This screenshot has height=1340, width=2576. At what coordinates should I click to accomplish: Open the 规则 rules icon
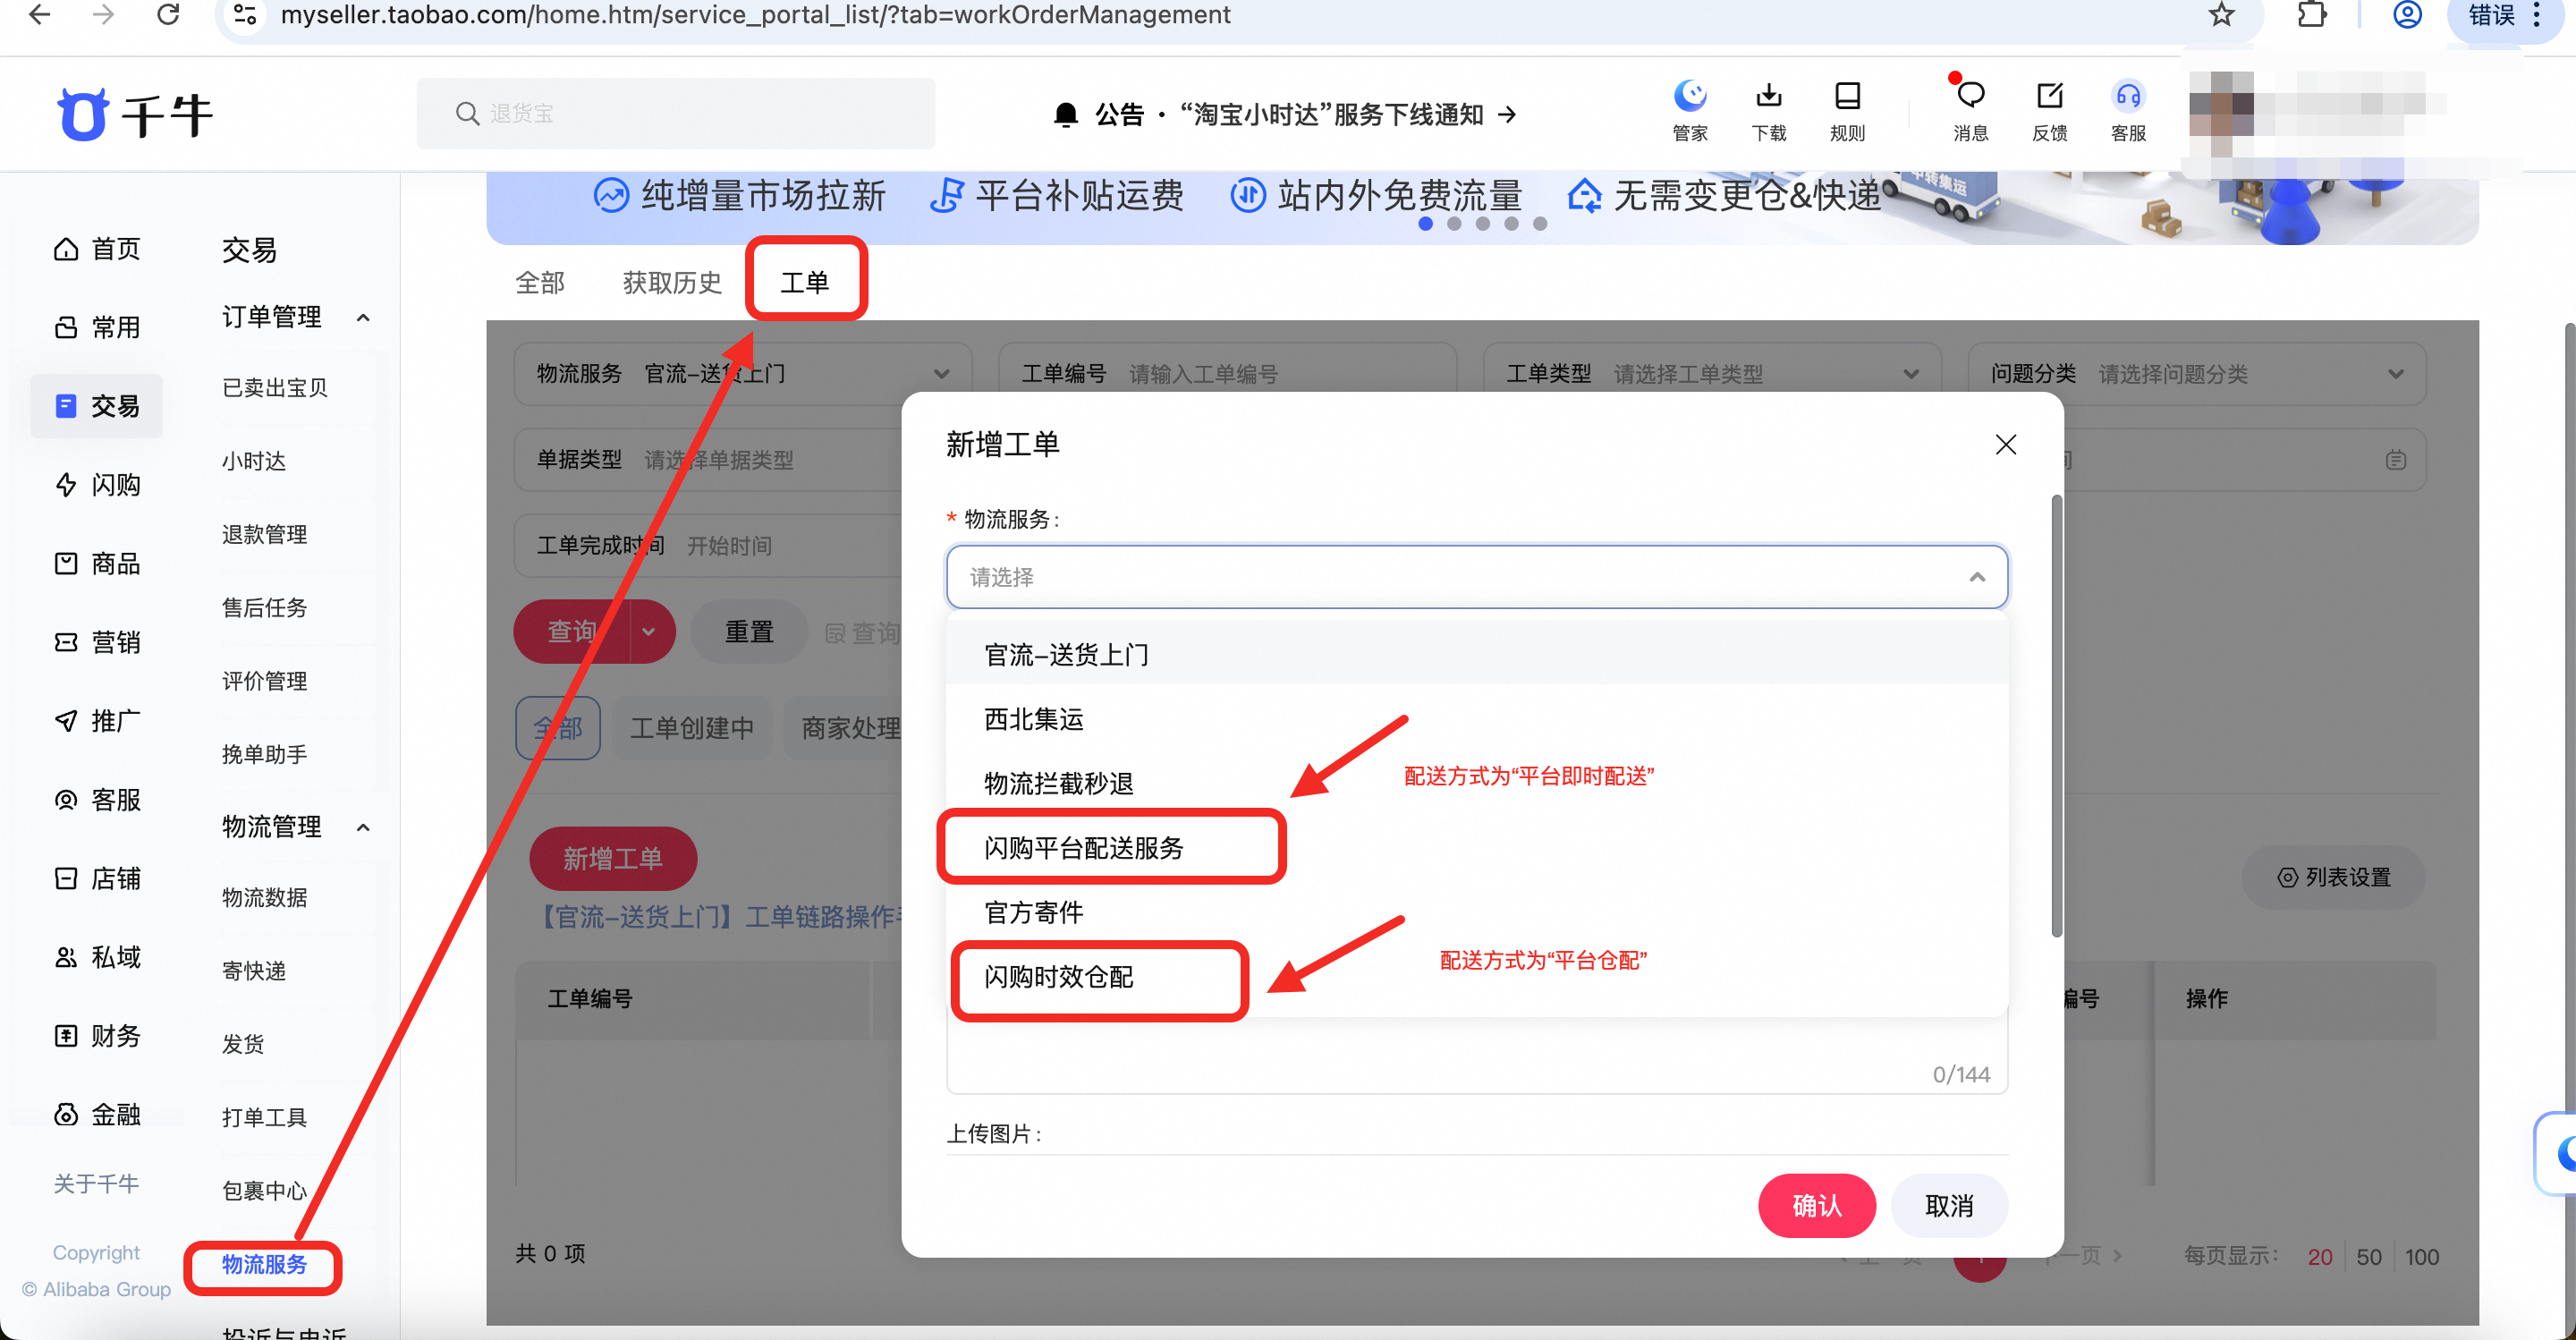click(x=1847, y=110)
